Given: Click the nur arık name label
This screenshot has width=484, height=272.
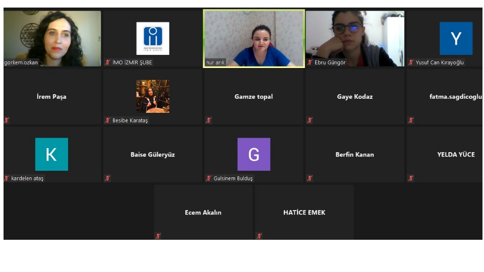Looking at the screenshot, I should [x=215, y=62].
